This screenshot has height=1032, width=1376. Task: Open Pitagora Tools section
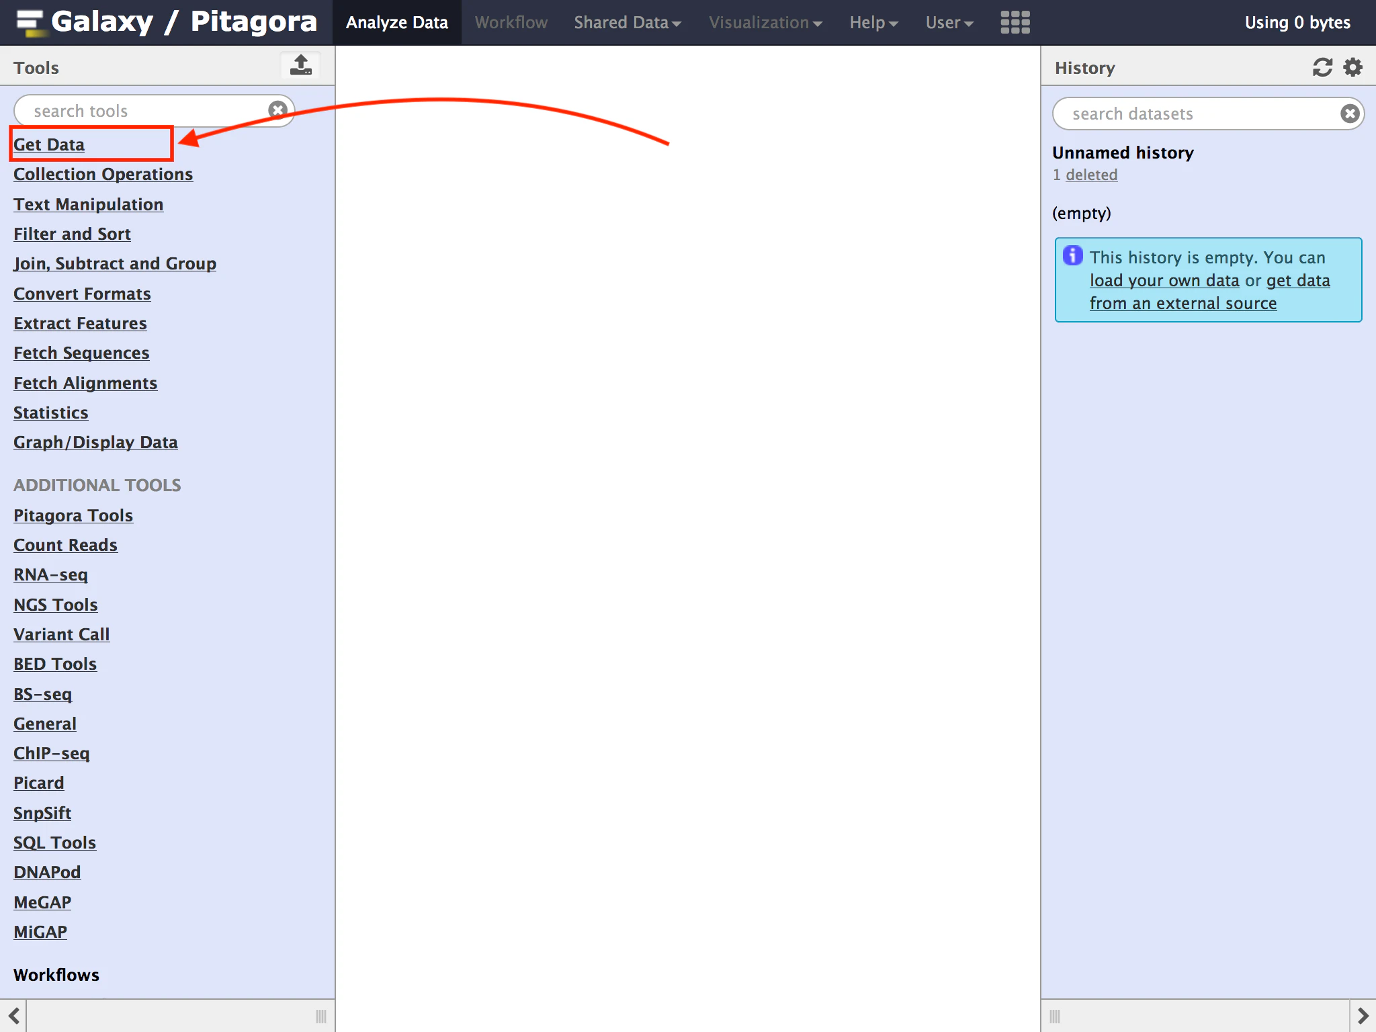[73, 515]
